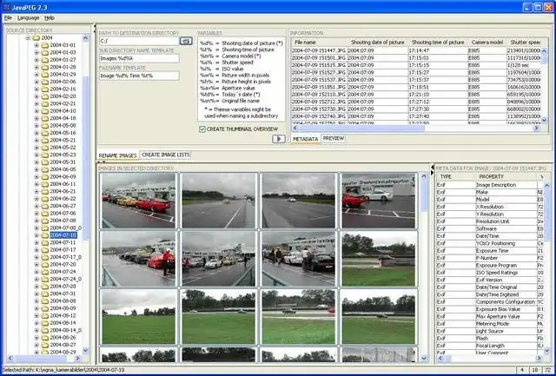Click the Focal Length property row

[490, 346]
